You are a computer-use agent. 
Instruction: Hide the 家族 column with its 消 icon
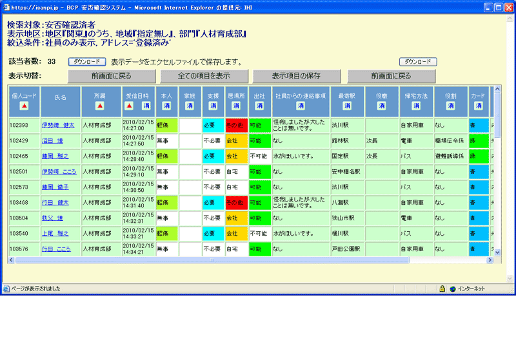(190, 106)
